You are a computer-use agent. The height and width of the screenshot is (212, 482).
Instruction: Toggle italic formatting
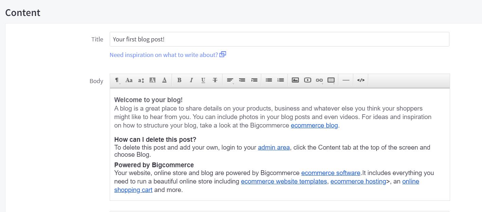(191, 80)
